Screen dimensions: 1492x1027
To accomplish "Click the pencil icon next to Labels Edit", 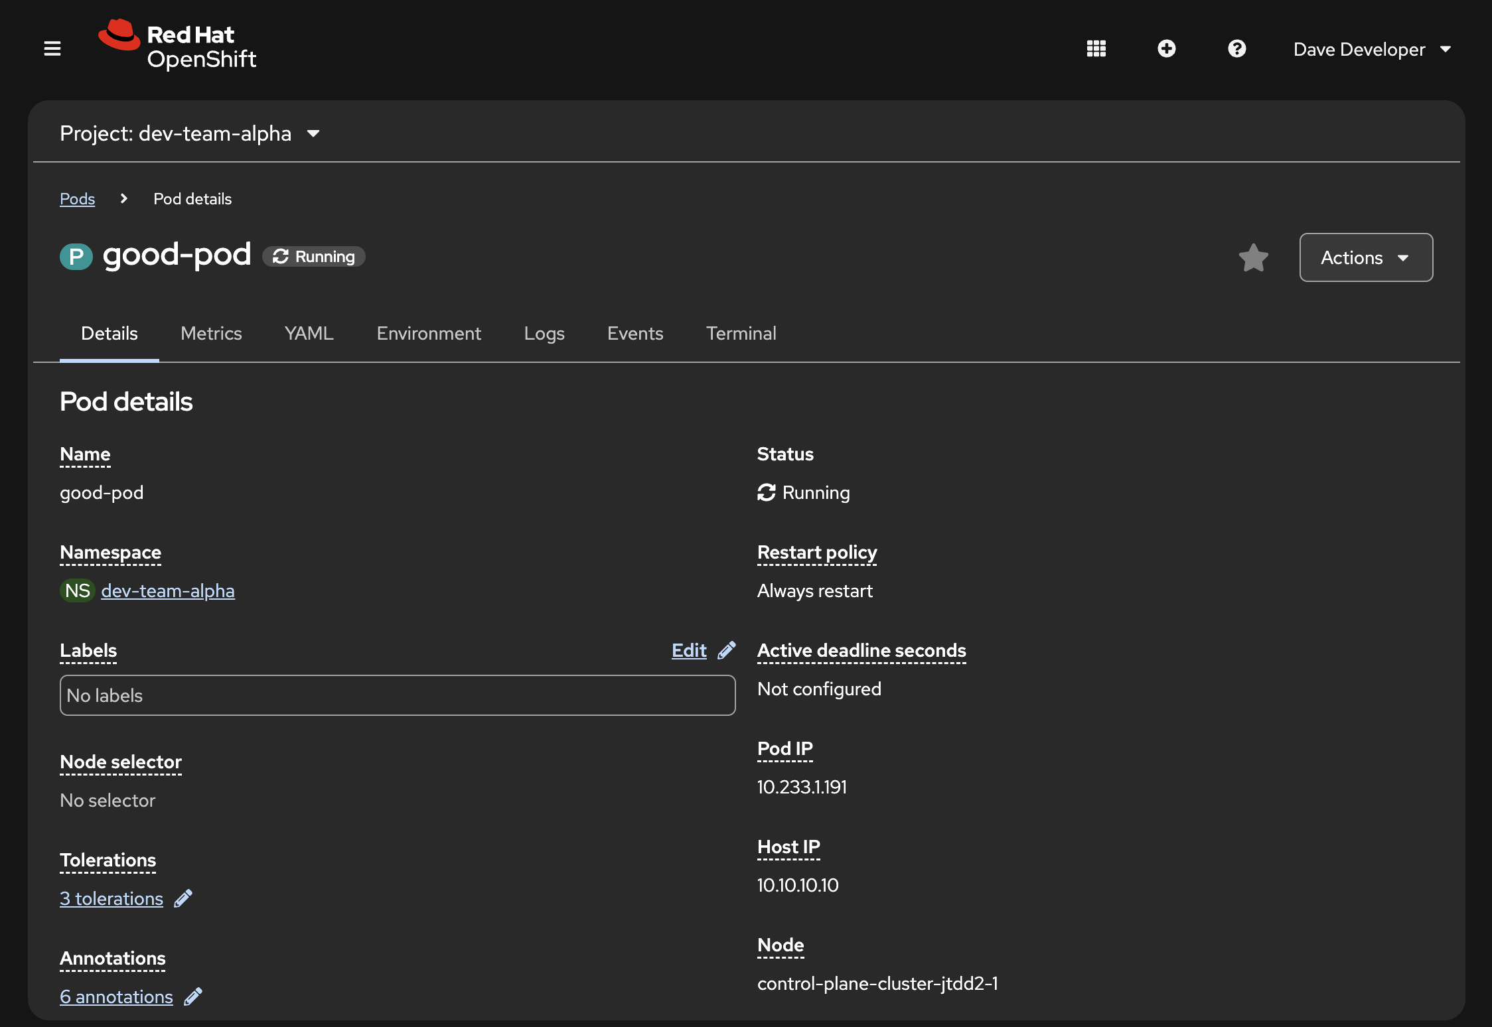I will pos(727,650).
